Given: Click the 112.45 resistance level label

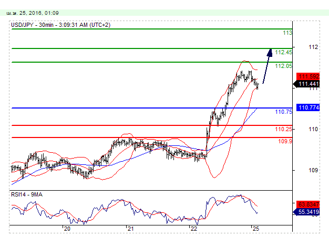Looking at the screenshot, I should click(x=283, y=52).
